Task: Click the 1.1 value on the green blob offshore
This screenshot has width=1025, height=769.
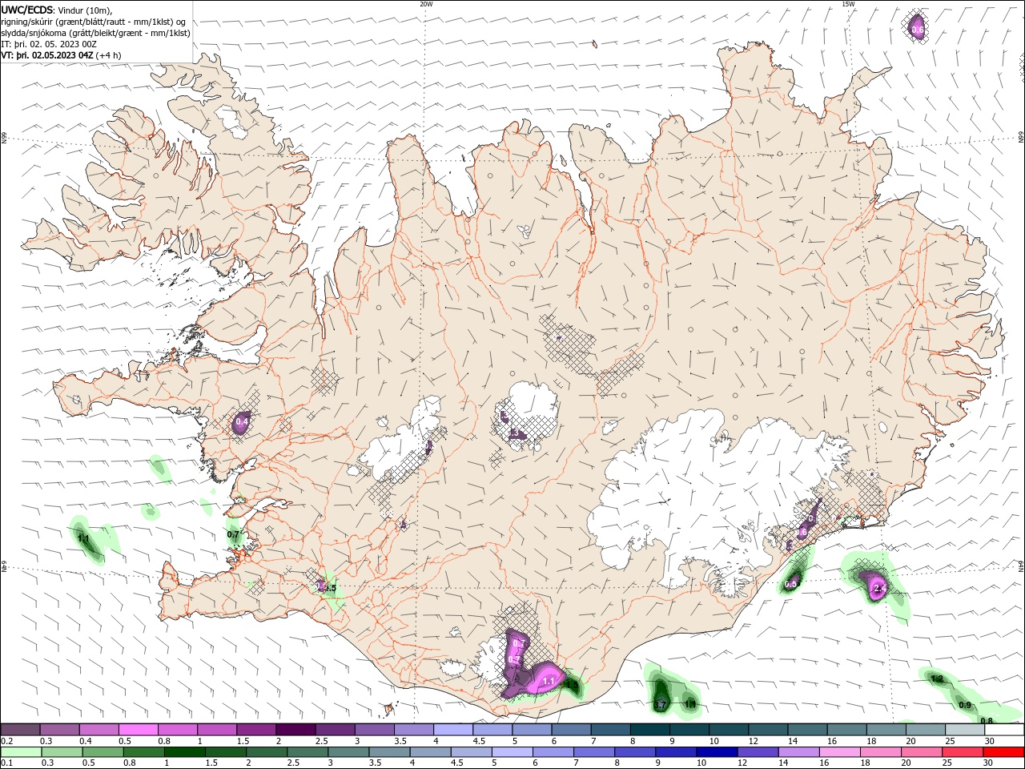Action: (x=83, y=539)
